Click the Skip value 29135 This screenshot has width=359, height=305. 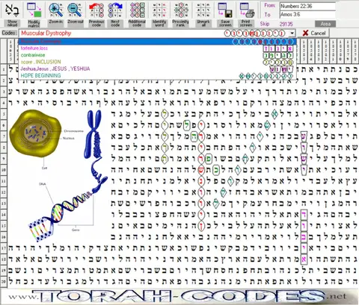286,24
